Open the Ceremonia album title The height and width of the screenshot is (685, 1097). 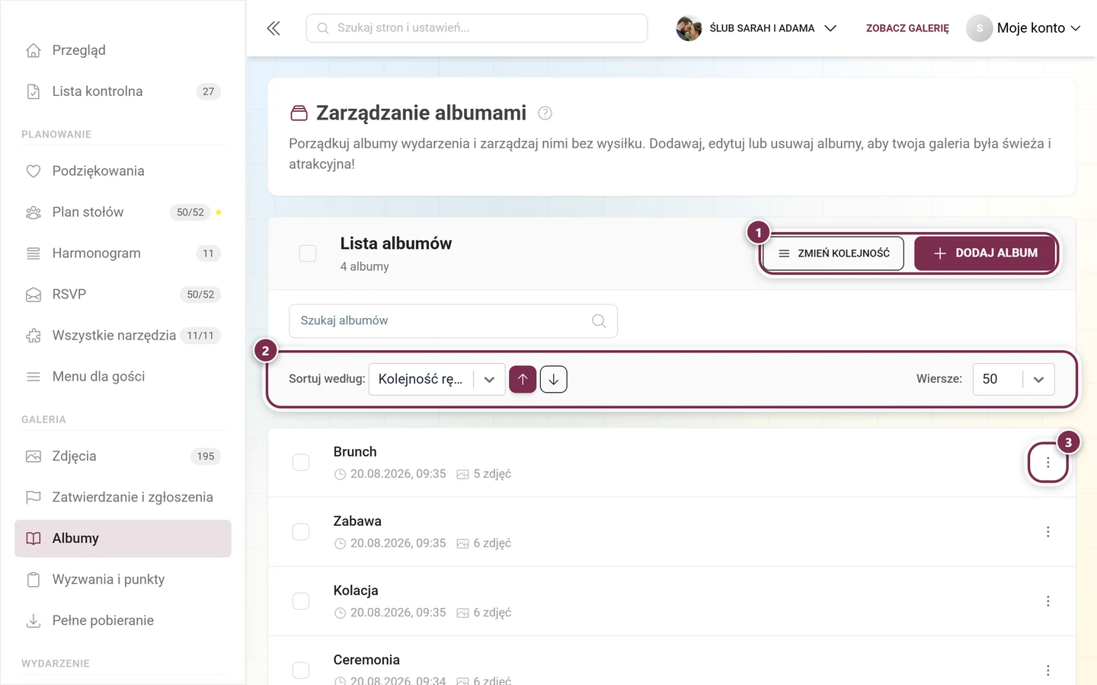coord(366,660)
